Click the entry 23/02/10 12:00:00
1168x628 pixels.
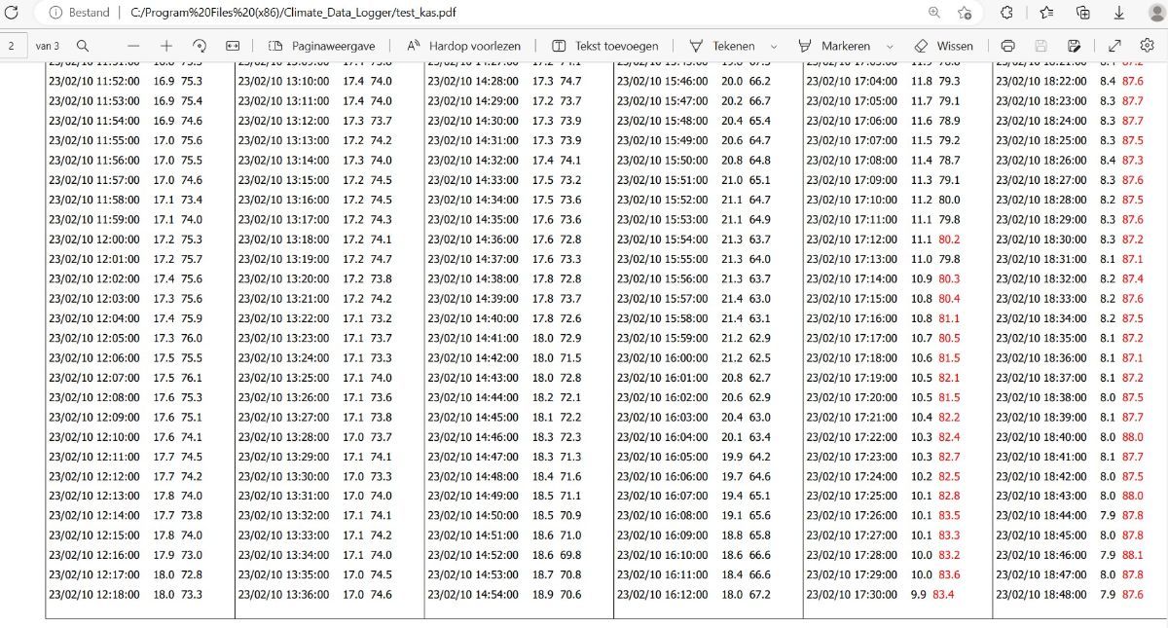(94, 240)
